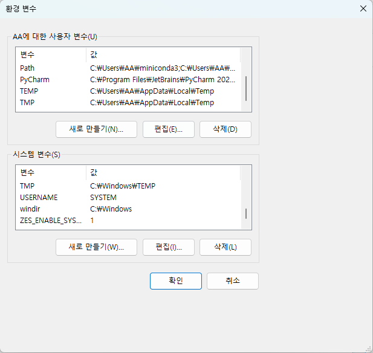Viewport: 373px width, 353px height.
Task: Select the TMP row with C:\Windows\TEMP value
Action: click(128, 186)
